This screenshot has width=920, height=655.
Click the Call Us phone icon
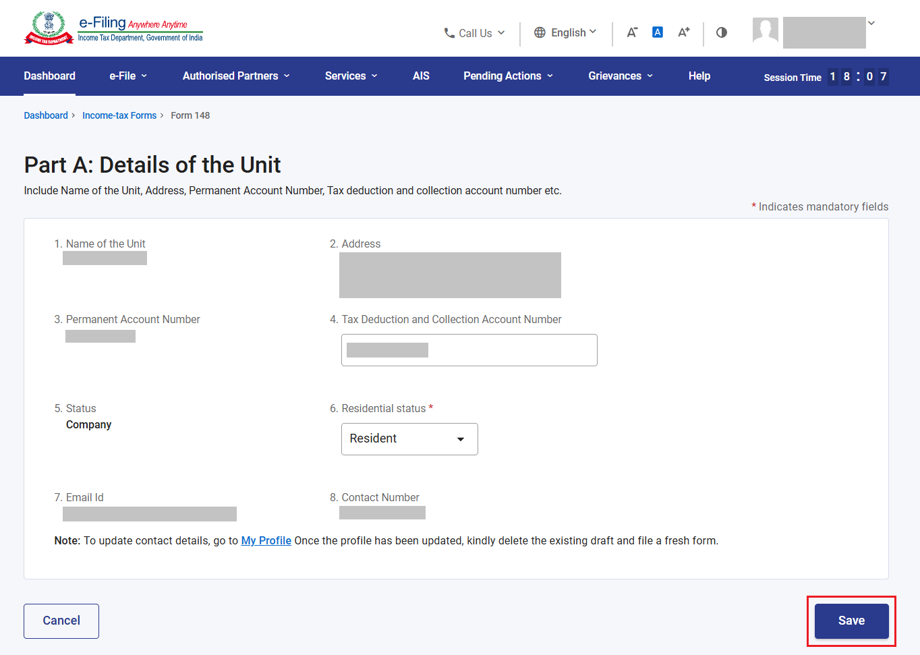point(449,32)
